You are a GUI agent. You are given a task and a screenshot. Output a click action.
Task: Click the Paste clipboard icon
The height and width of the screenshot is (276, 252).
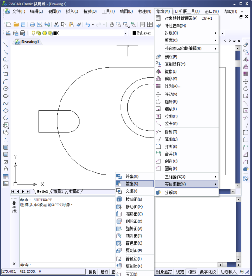[x=71, y=25]
